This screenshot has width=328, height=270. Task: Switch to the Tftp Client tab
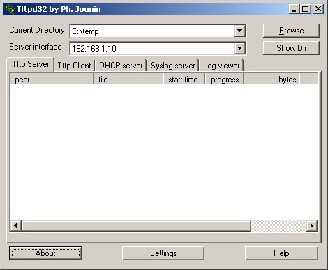coord(74,66)
